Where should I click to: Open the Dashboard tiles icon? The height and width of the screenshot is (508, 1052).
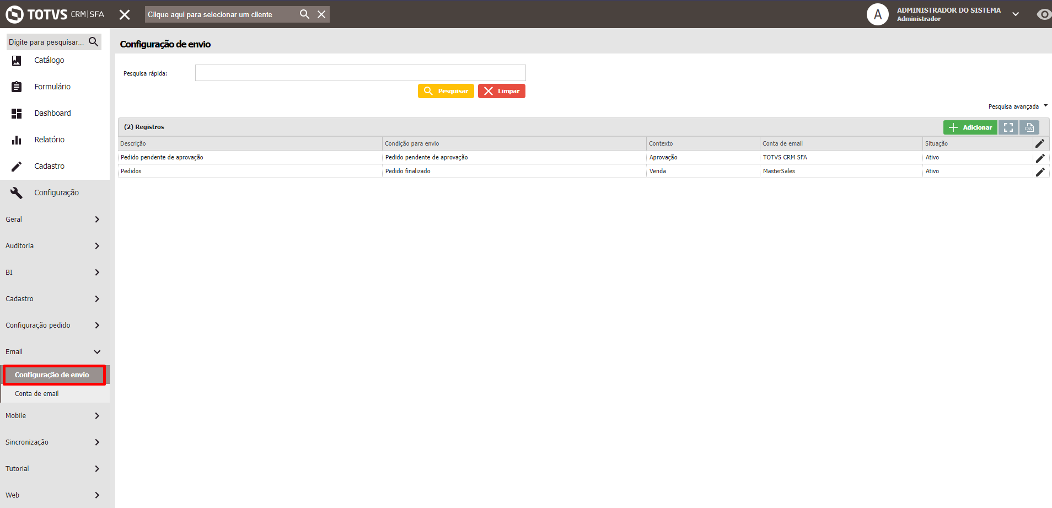tap(17, 113)
